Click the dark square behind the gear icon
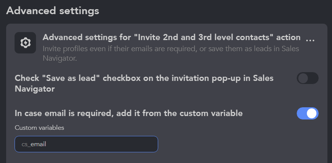Viewport: 332px width, 163px height. (25, 43)
